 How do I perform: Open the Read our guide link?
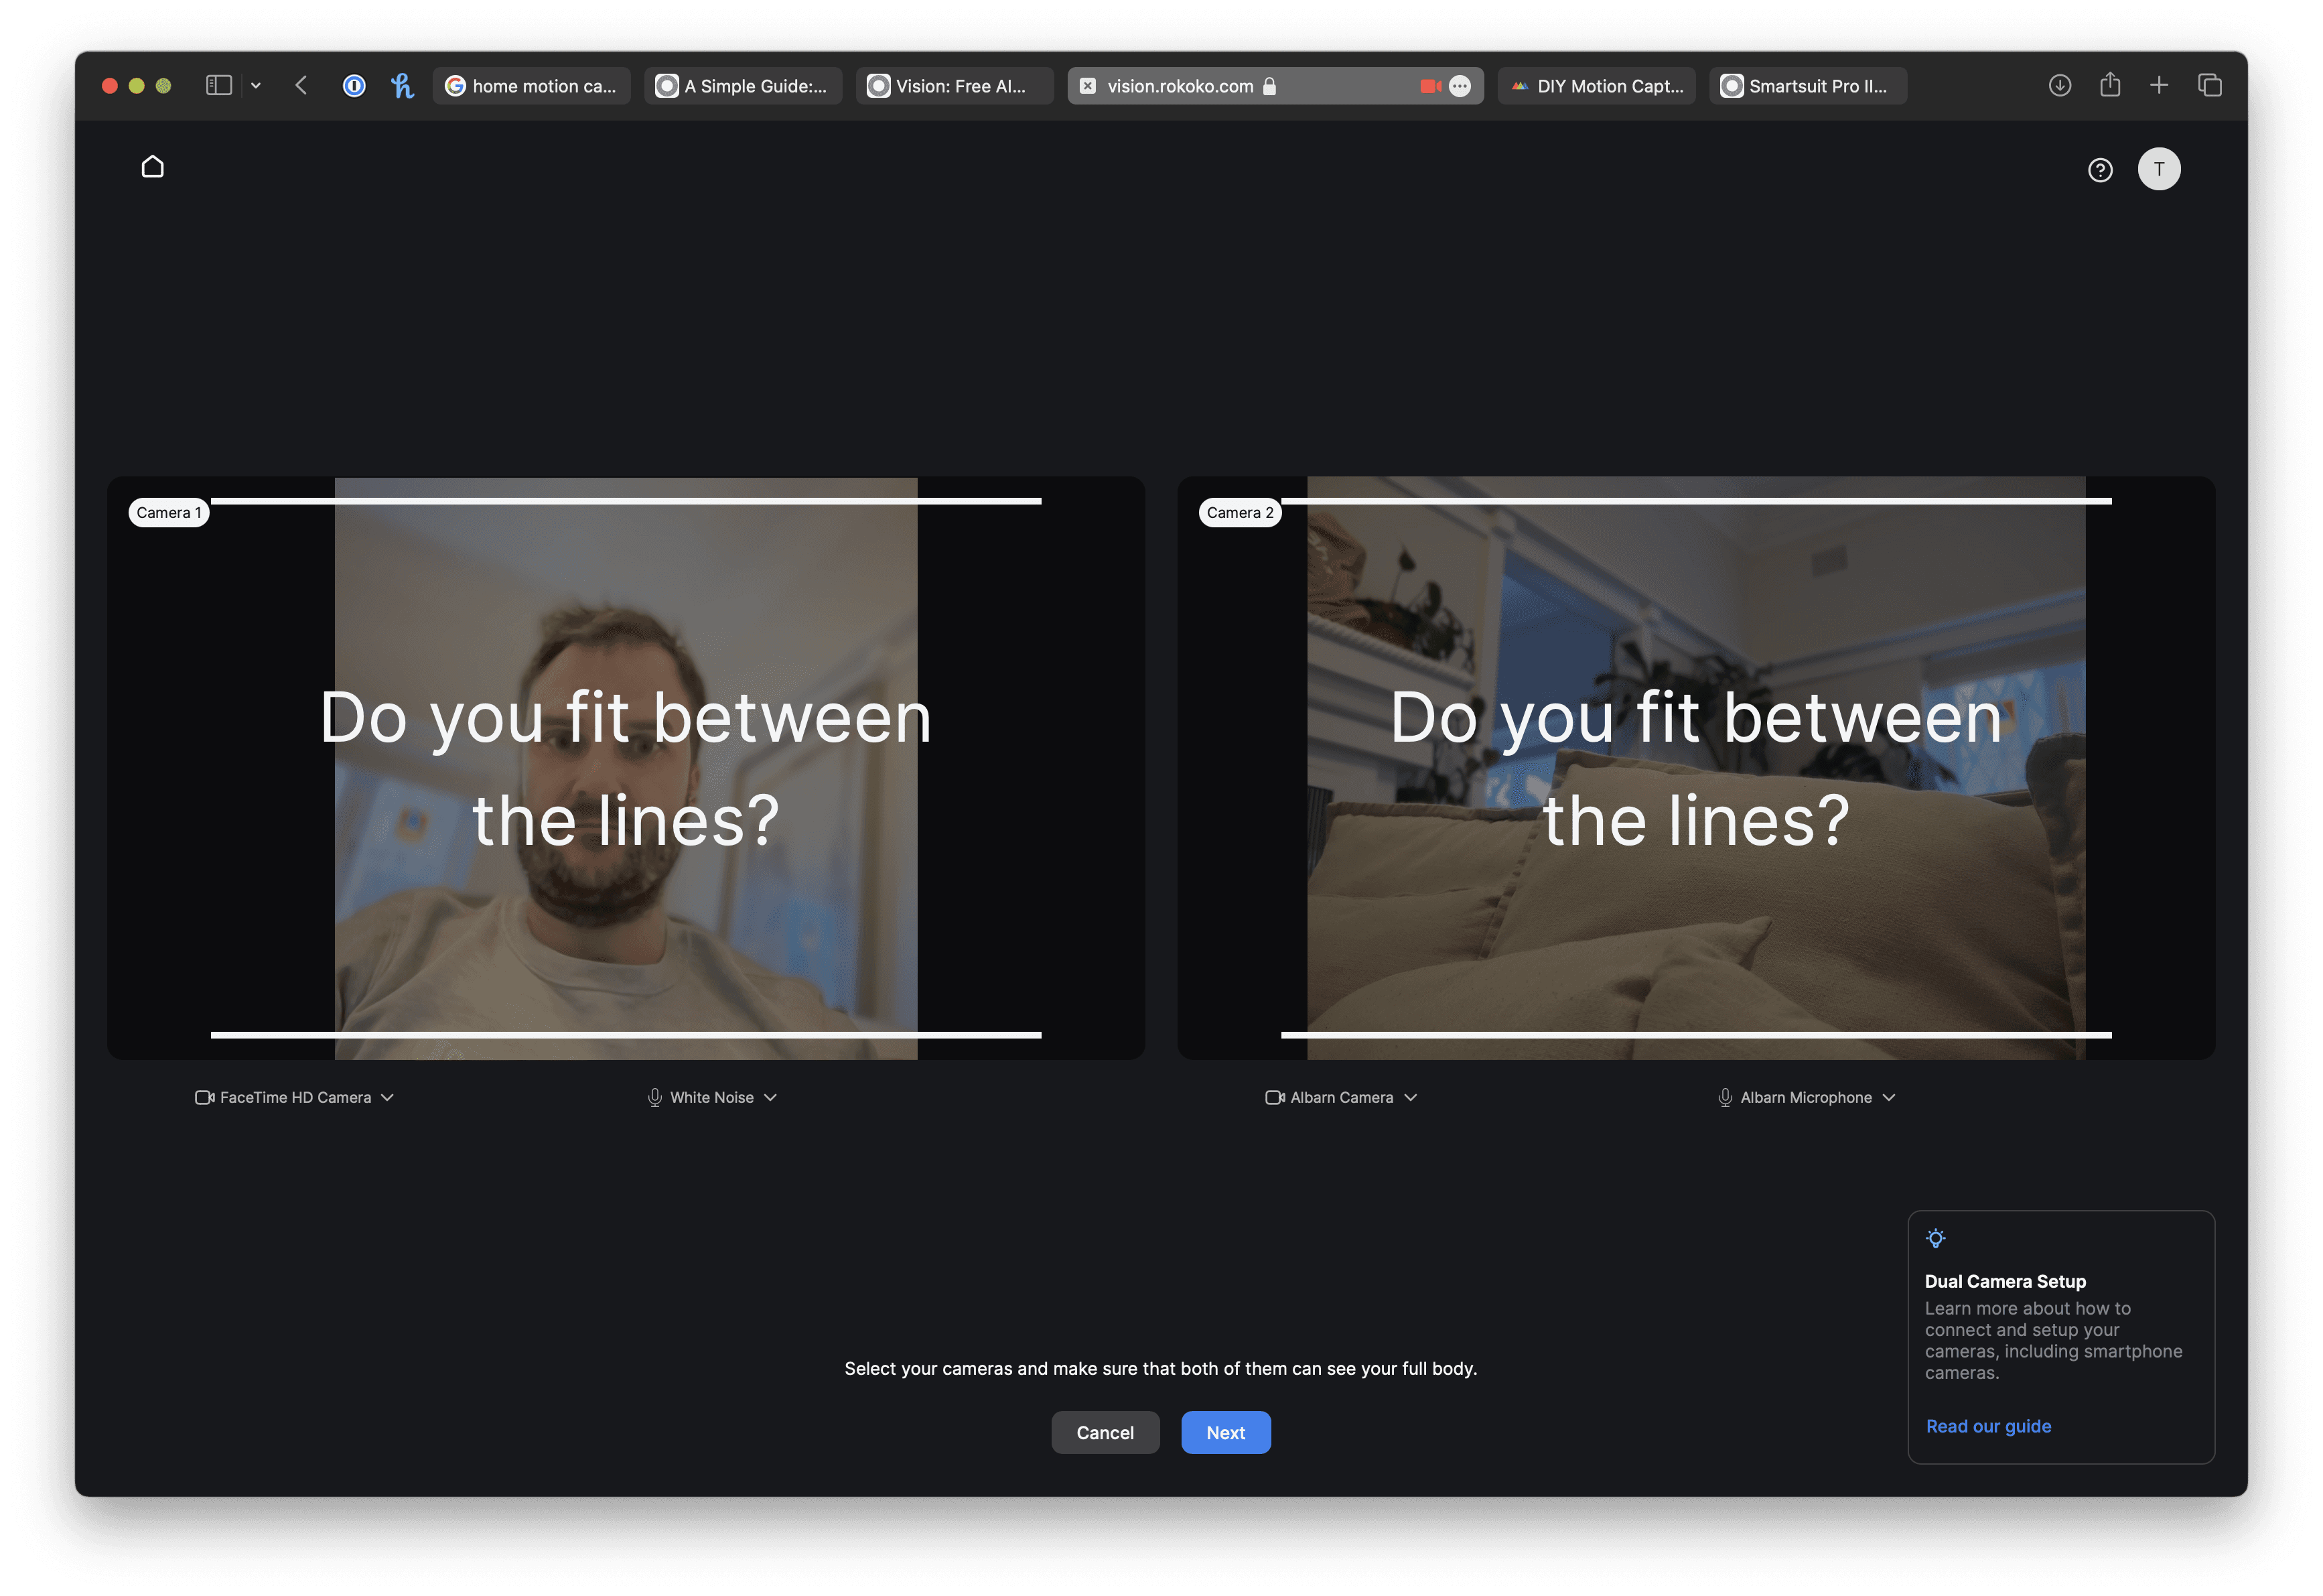[x=1988, y=1426]
